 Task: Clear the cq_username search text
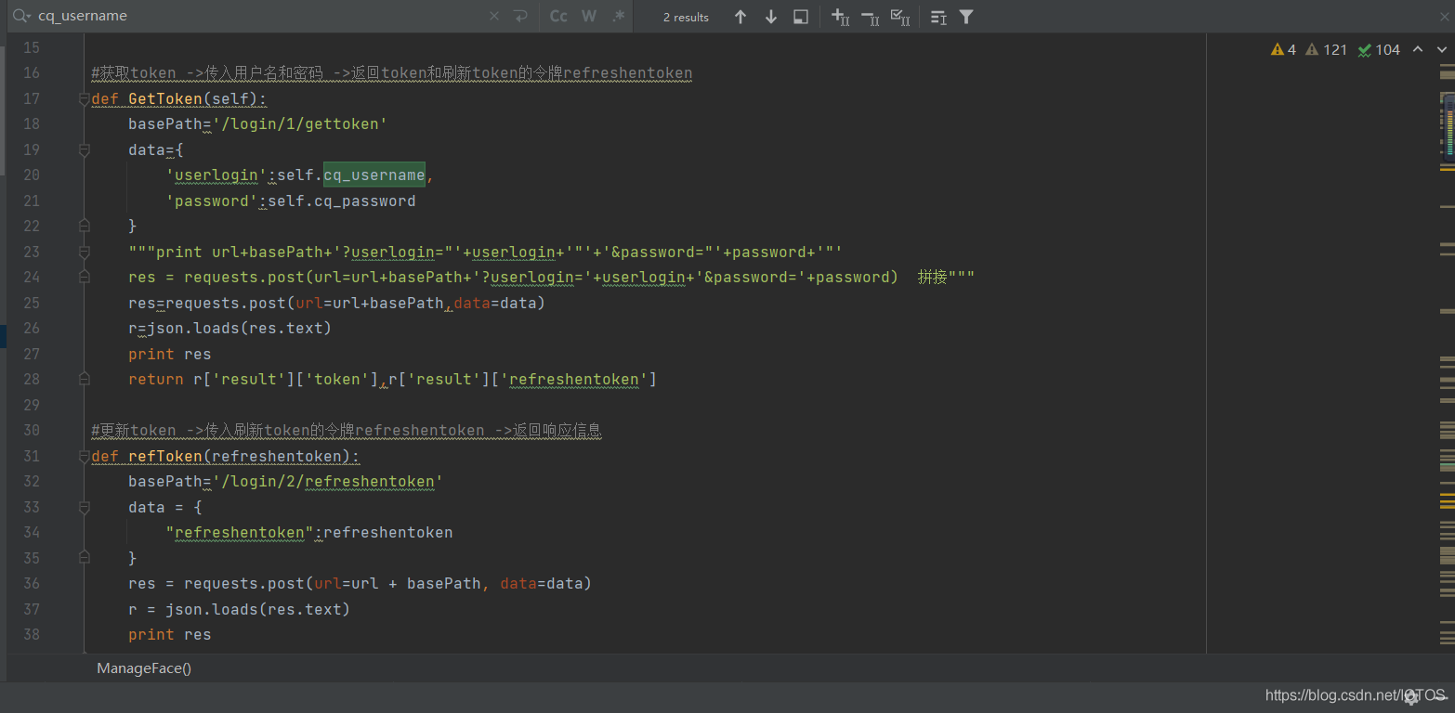tap(494, 17)
